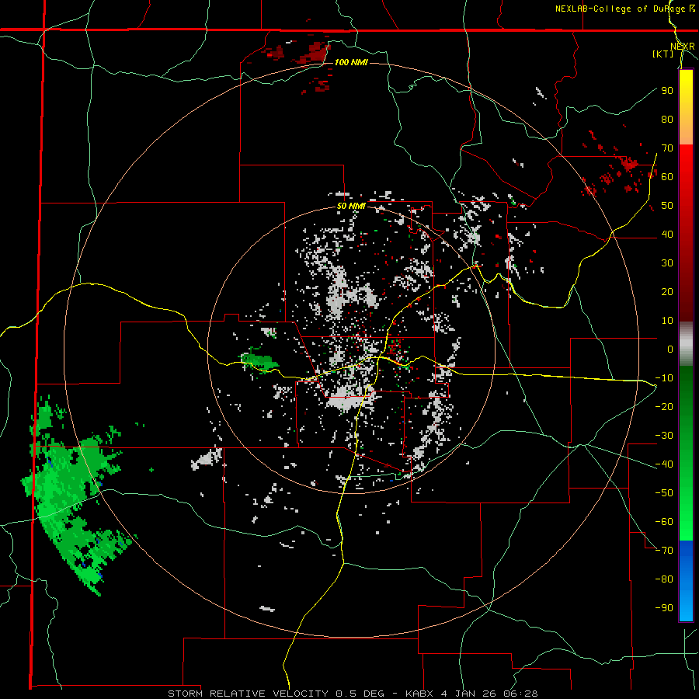Click the 100 NMI range ring label
The width and height of the screenshot is (699, 699).
[x=351, y=62]
